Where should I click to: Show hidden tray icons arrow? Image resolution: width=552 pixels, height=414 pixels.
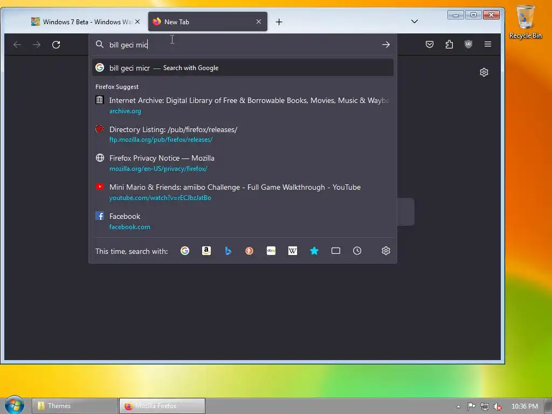(458, 406)
